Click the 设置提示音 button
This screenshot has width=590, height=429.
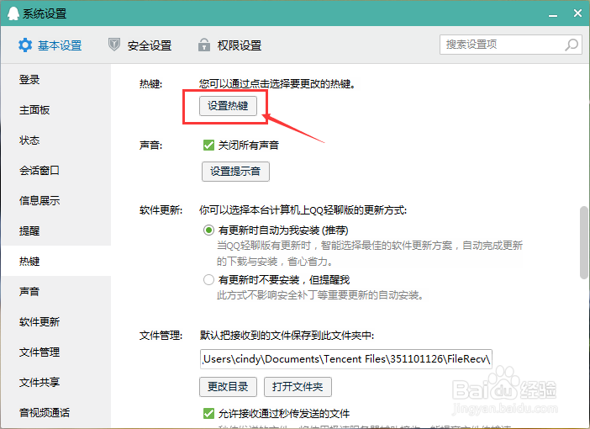pos(235,172)
